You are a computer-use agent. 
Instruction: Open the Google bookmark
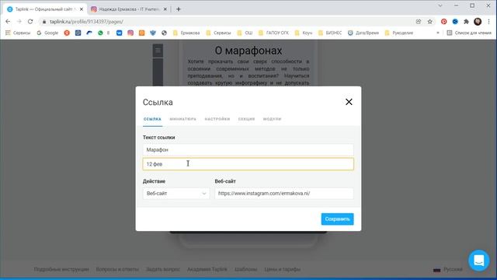pyautogui.click(x=47, y=33)
